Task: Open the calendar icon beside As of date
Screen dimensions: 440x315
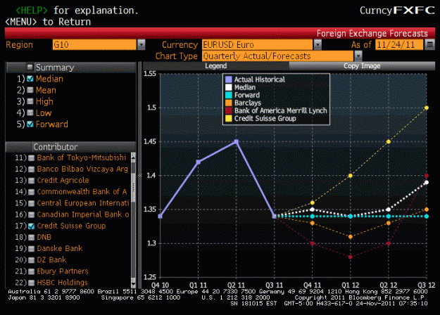Action: 429,44
